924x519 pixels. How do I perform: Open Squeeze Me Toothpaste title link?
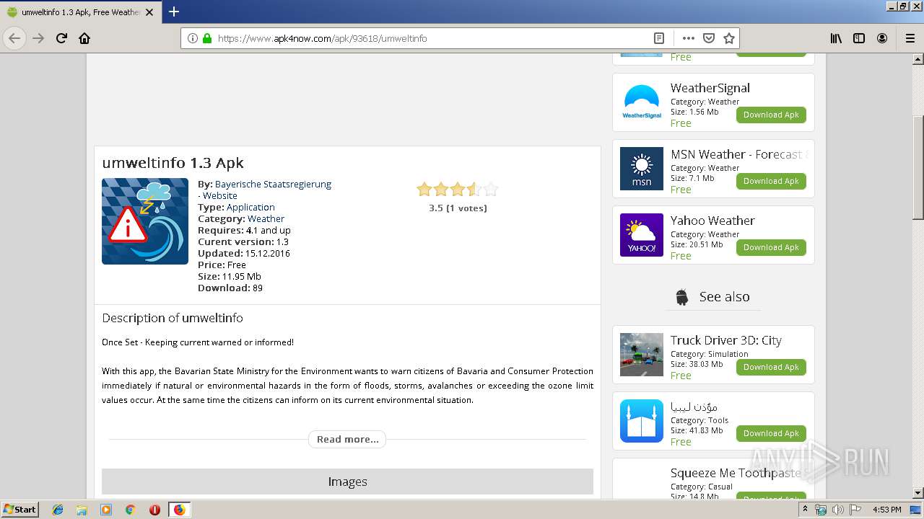point(736,473)
